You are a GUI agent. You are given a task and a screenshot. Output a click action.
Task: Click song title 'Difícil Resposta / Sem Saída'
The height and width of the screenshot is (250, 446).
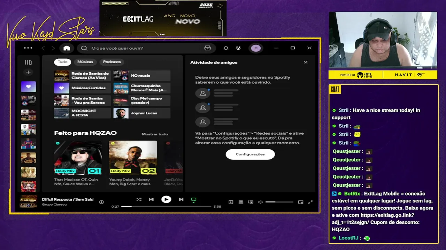click(x=68, y=199)
